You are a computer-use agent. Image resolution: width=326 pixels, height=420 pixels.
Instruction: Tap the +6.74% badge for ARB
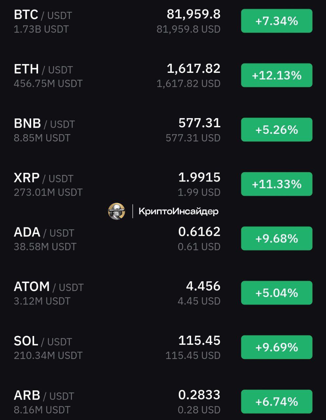[x=276, y=402]
